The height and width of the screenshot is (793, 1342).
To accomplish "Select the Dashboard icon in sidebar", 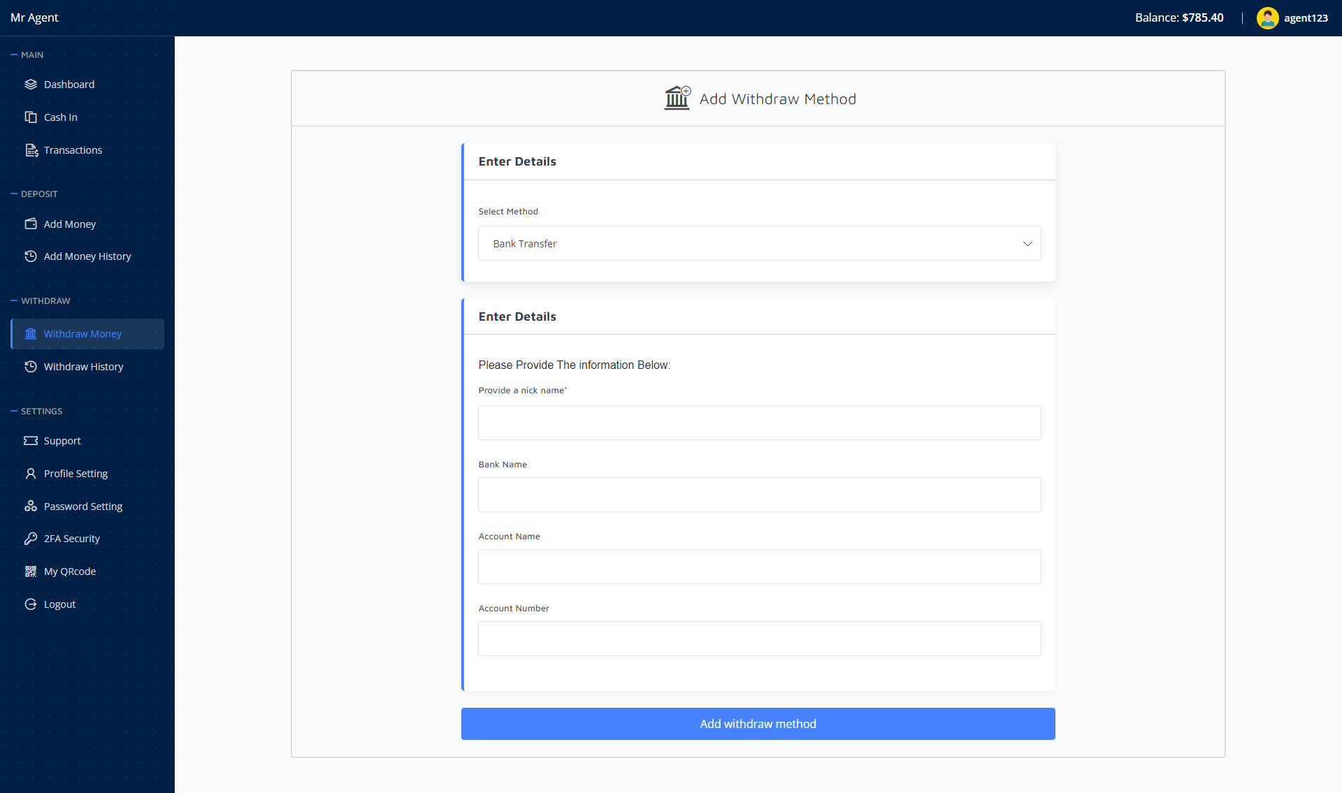I will tap(31, 84).
